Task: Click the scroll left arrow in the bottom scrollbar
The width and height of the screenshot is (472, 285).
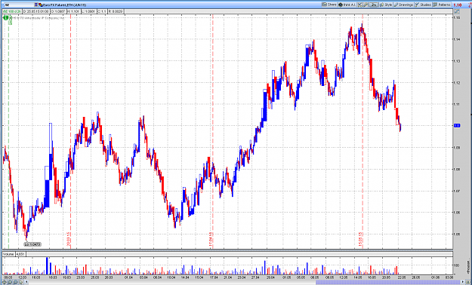Action: (x=26, y=282)
